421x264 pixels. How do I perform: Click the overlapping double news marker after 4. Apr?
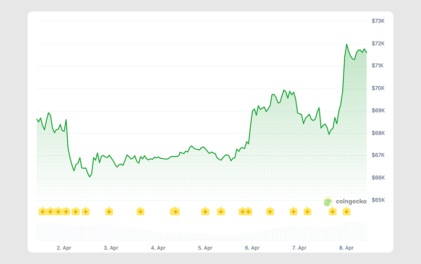[x=175, y=211]
